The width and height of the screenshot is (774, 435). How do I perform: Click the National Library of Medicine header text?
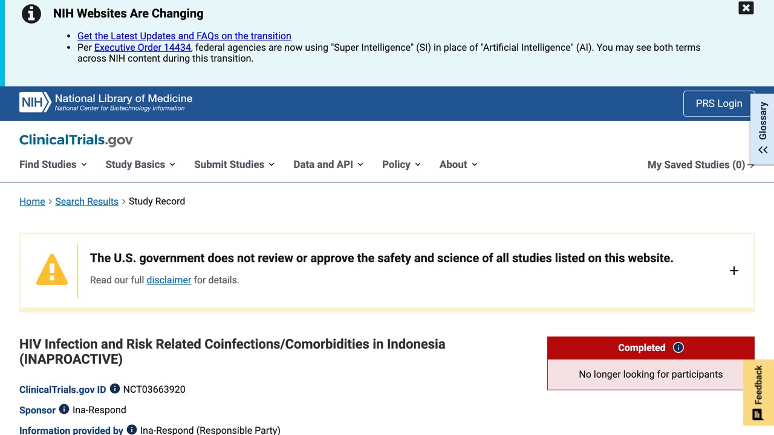tap(123, 98)
